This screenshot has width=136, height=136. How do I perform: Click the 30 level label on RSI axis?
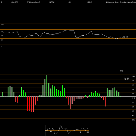pyautogui.click(x=2, y=40)
